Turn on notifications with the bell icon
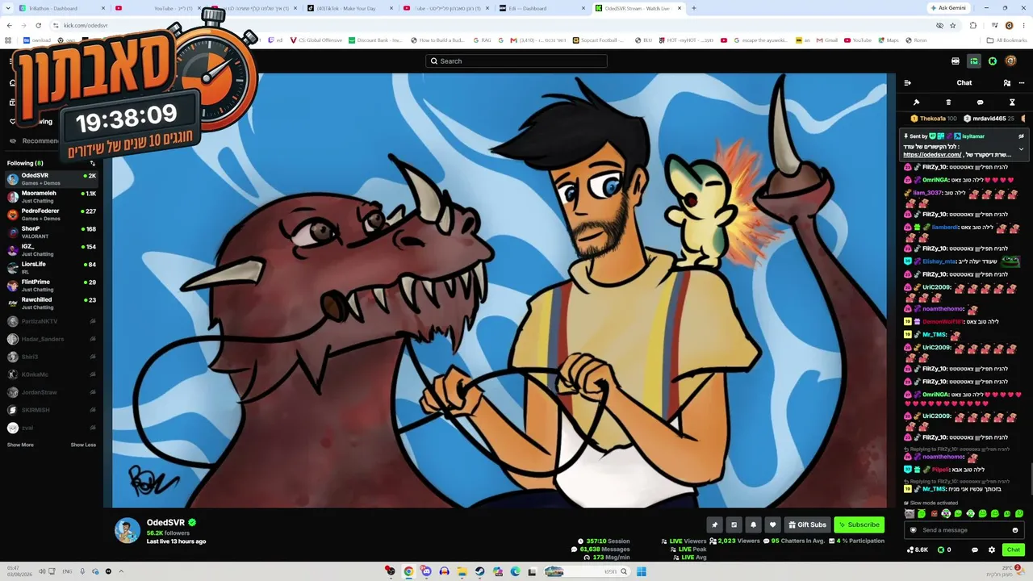Image resolution: width=1033 pixels, height=581 pixels. (x=753, y=525)
